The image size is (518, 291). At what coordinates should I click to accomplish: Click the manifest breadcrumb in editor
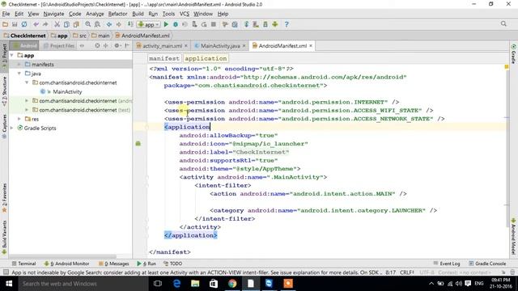pyautogui.click(x=164, y=58)
